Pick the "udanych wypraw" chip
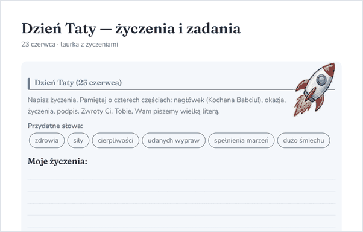The image size is (363, 232). point(174,140)
